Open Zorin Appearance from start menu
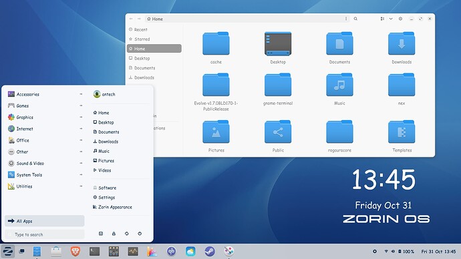The image size is (461, 259). pos(112,207)
